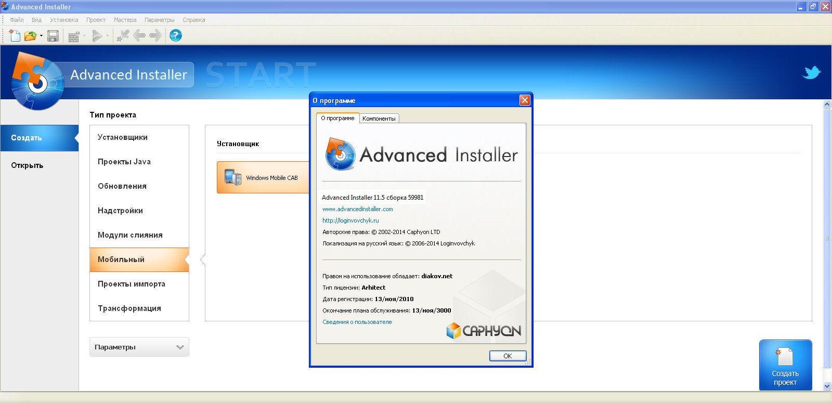Click OK in the About dialog
The width and height of the screenshot is (832, 403).
tap(508, 356)
